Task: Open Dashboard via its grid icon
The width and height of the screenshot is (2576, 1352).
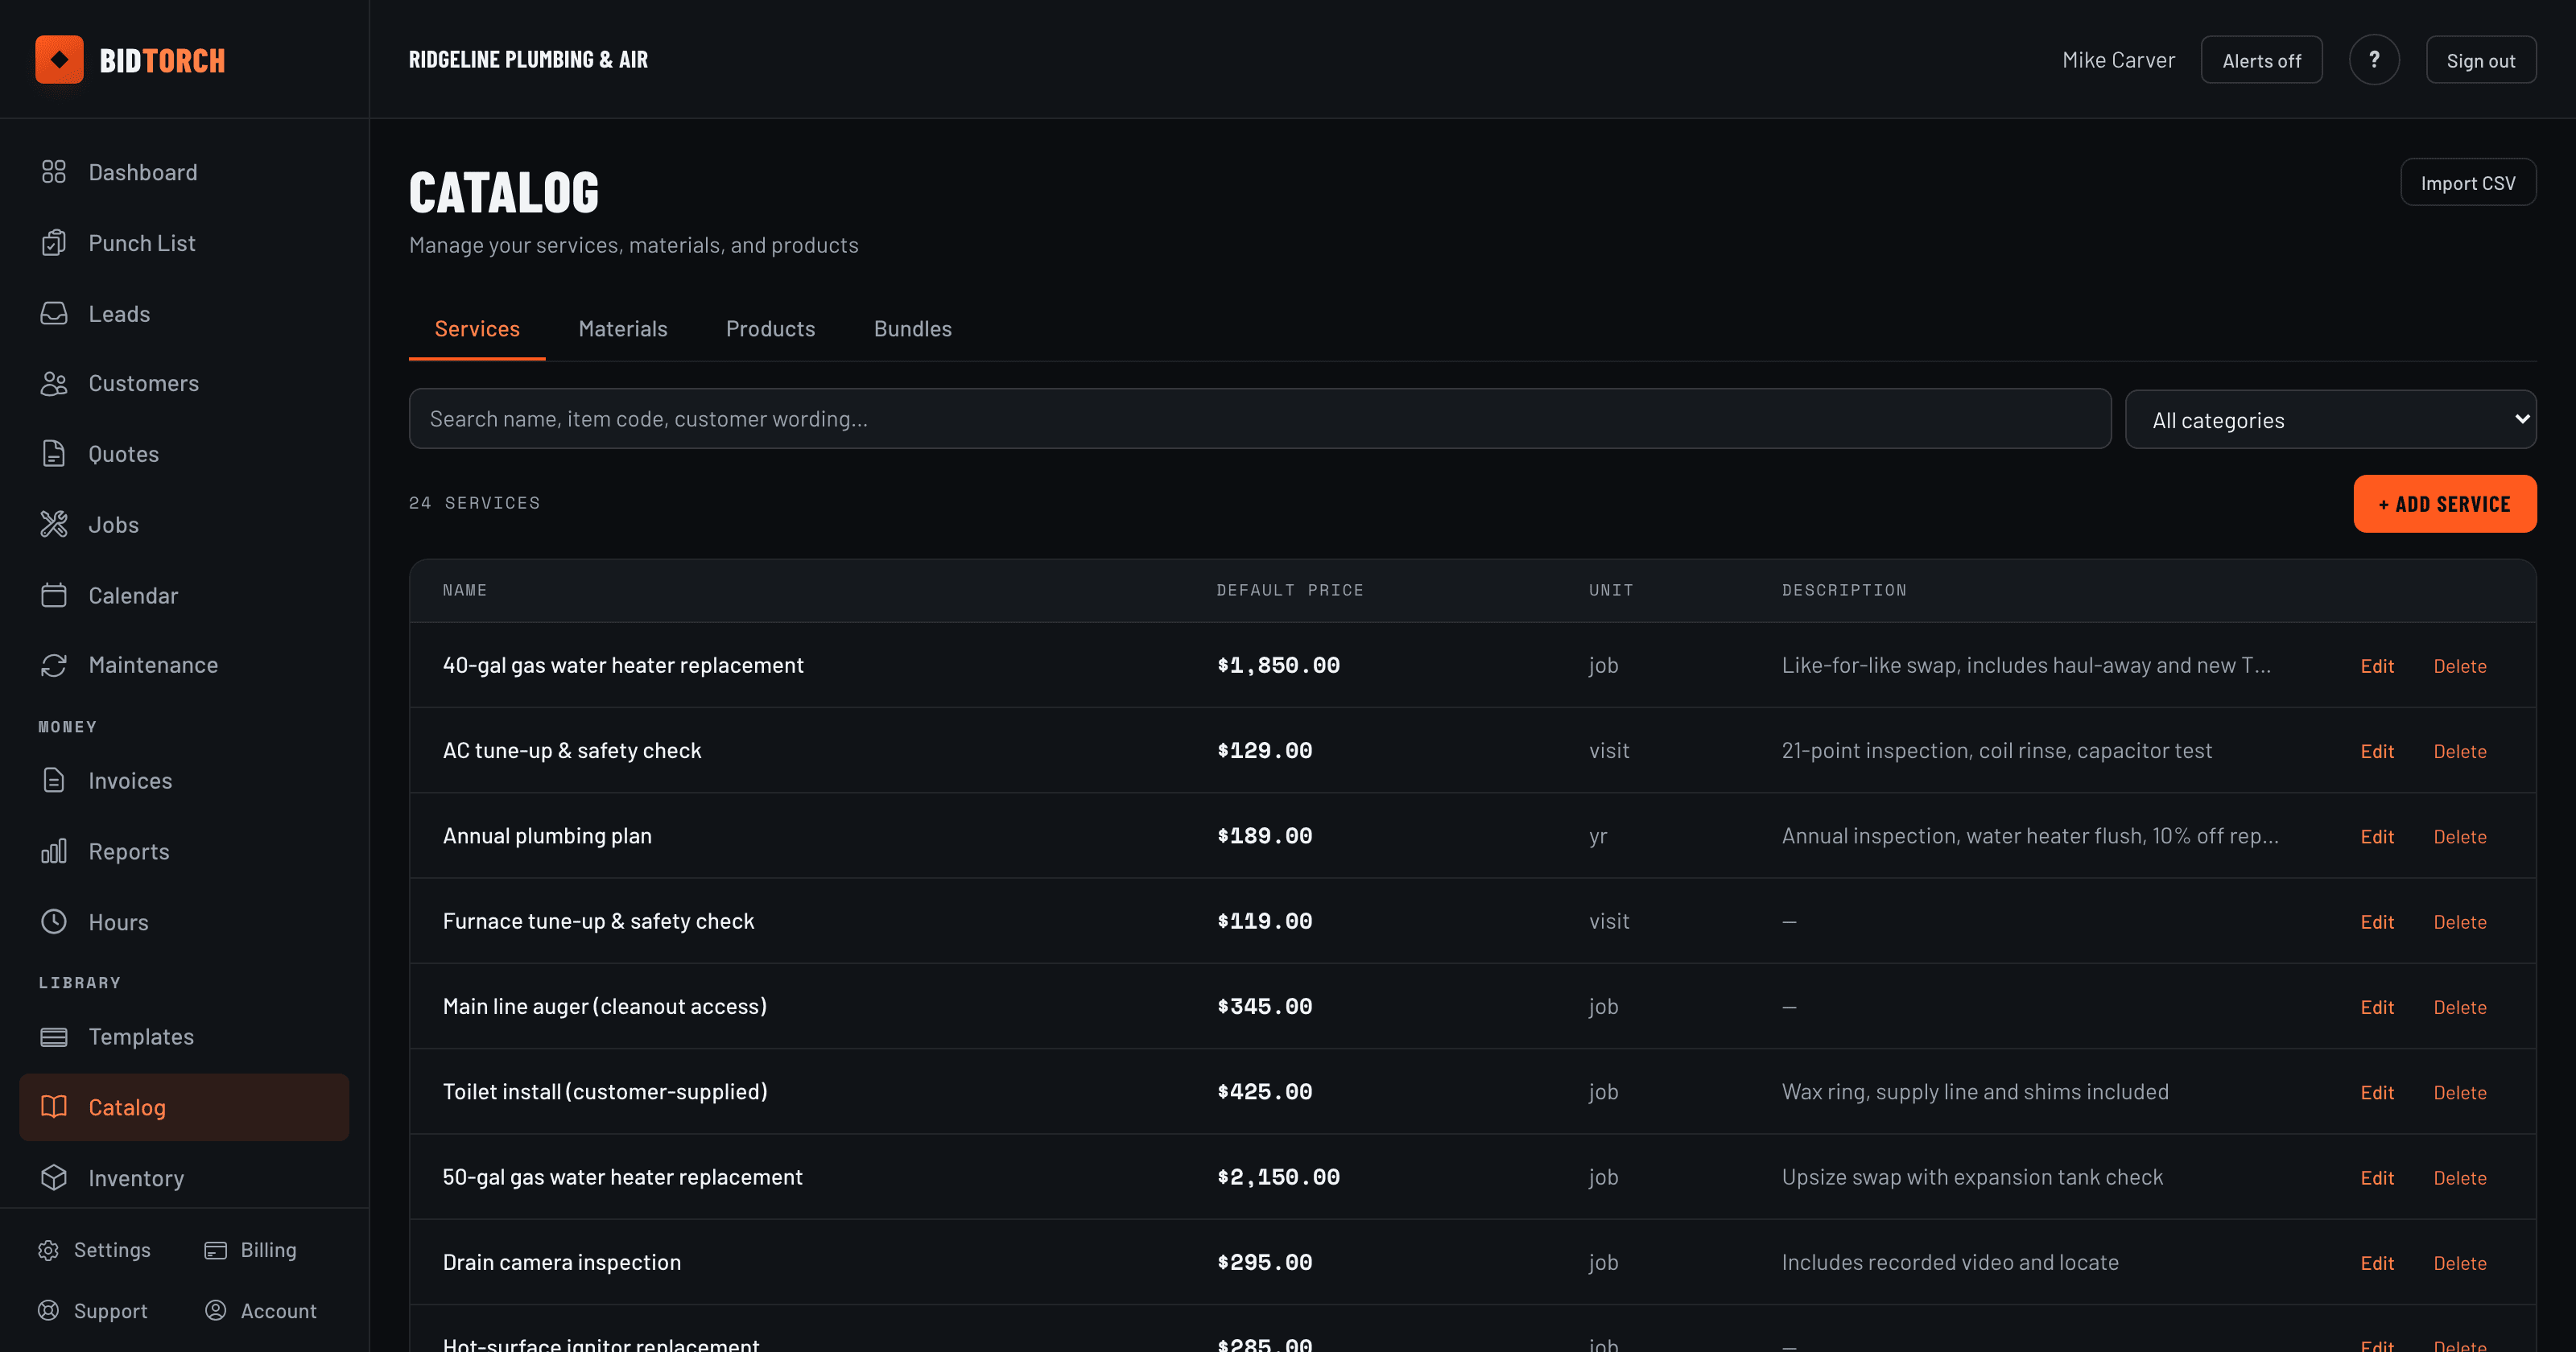Action: tap(54, 172)
